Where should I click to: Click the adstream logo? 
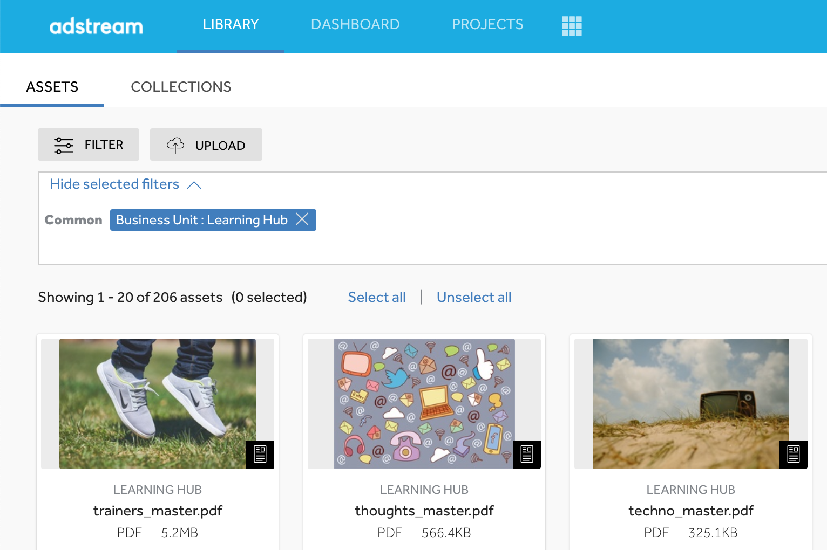[x=96, y=26]
